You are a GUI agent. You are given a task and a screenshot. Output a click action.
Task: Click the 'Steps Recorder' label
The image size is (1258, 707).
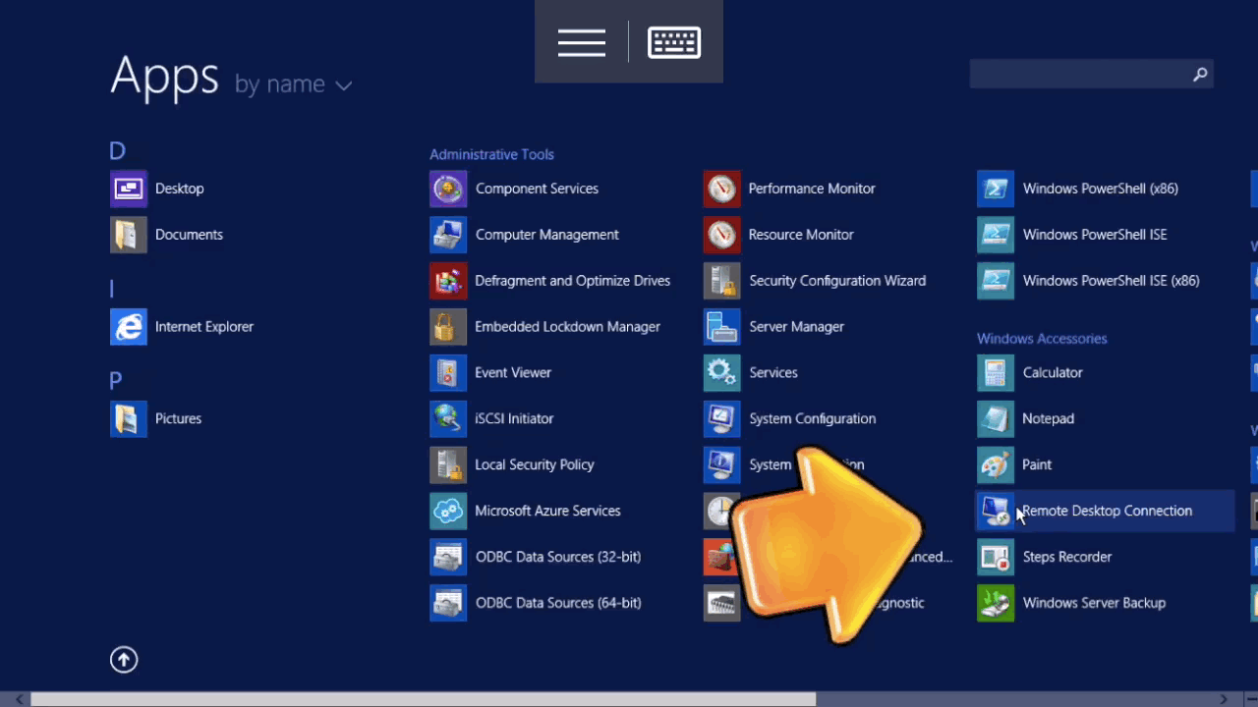(x=1067, y=558)
